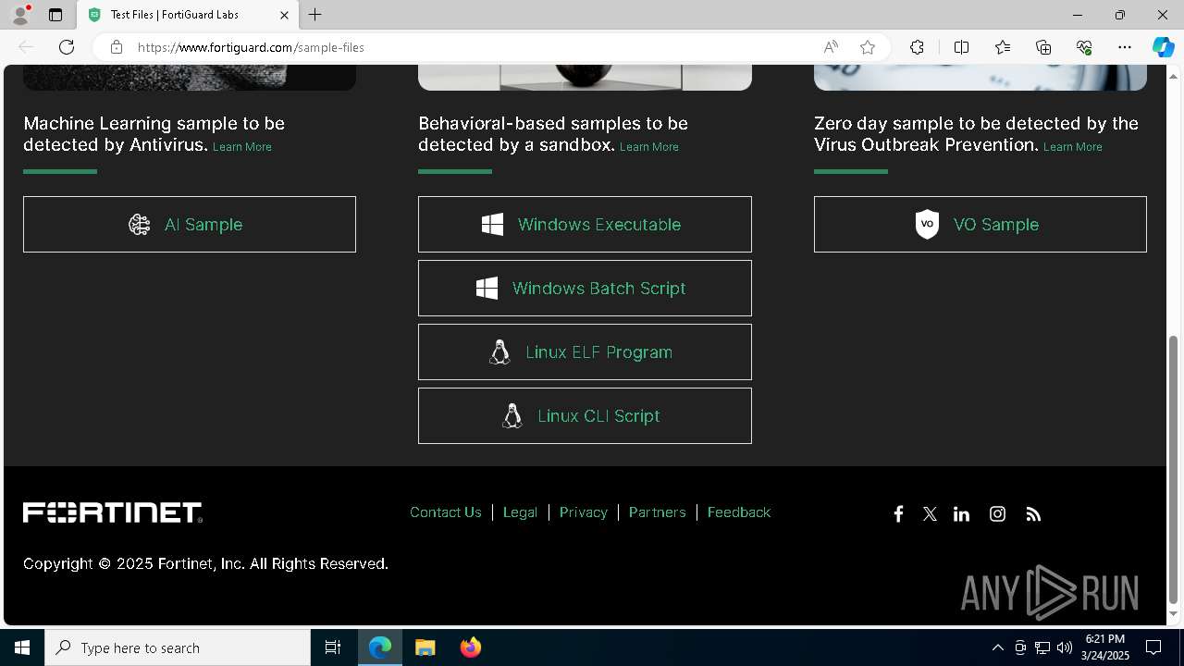Toggle Split screen icon
The height and width of the screenshot is (666, 1184).
click(x=961, y=47)
